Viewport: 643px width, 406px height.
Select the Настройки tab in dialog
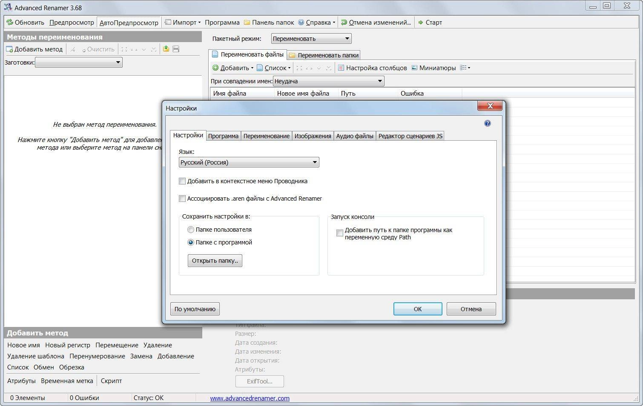(x=188, y=135)
